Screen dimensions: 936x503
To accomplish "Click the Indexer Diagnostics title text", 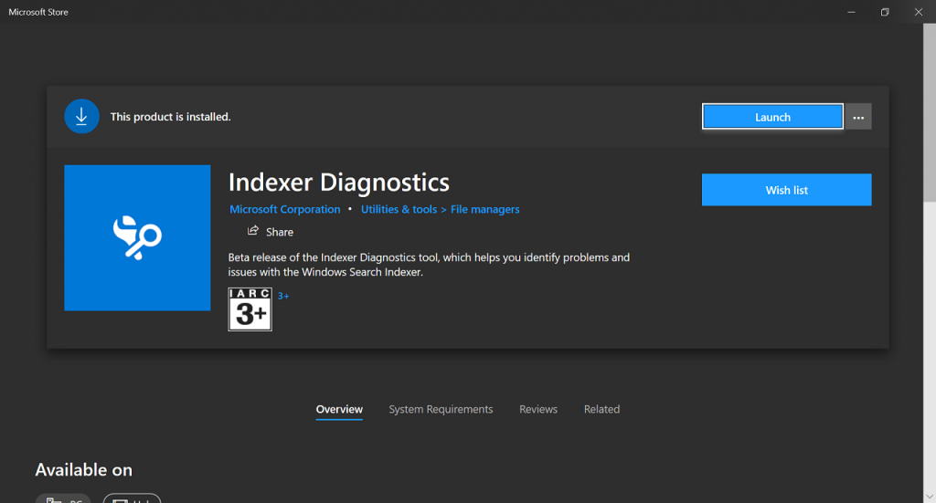I will click(338, 183).
